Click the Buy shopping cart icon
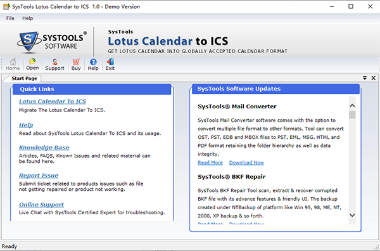This screenshot has width=380, height=251. [x=76, y=65]
